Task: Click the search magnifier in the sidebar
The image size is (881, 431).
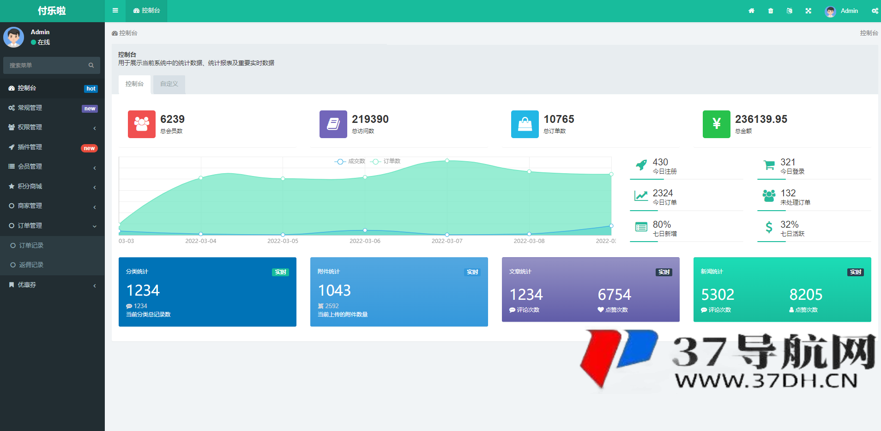Action: tap(91, 66)
